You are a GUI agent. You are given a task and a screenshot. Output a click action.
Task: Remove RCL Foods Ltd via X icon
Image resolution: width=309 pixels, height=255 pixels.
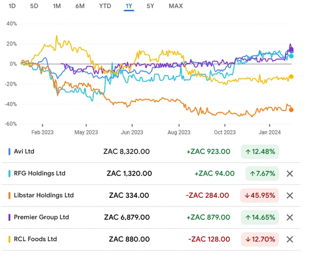click(290, 240)
